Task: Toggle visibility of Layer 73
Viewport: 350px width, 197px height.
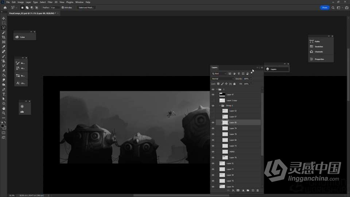Action: (x=213, y=146)
